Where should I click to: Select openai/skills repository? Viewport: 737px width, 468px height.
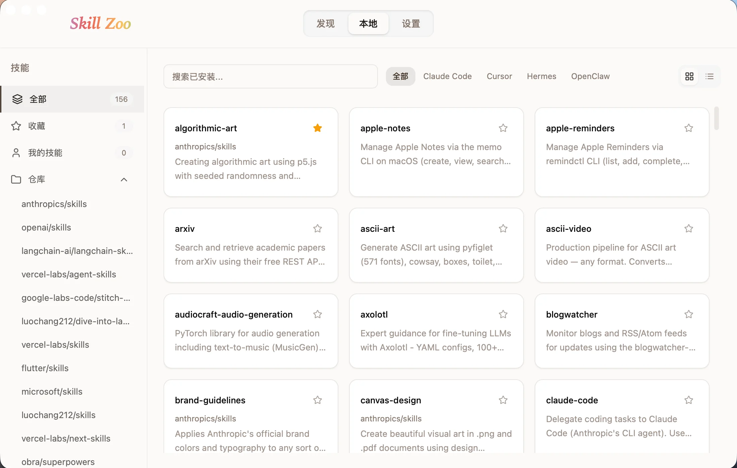(x=46, y=227)
